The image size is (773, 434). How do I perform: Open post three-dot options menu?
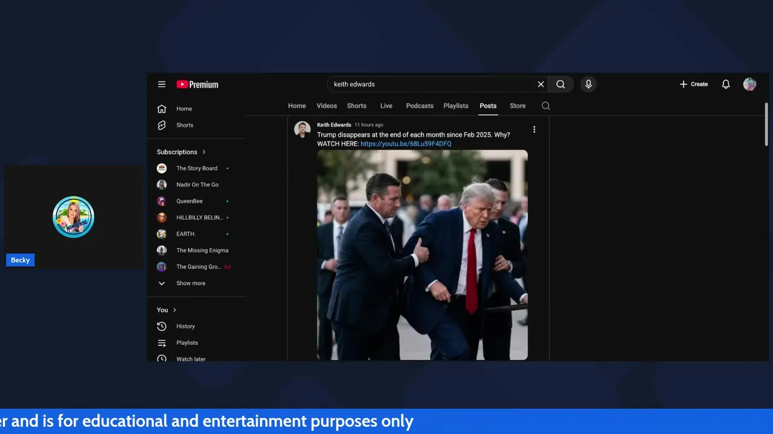pos(534,129)
